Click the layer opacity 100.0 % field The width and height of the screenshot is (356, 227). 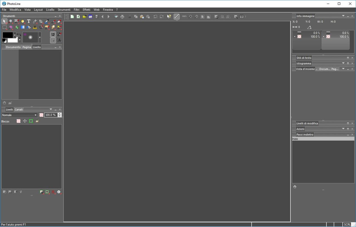click(x=51, y=115)
